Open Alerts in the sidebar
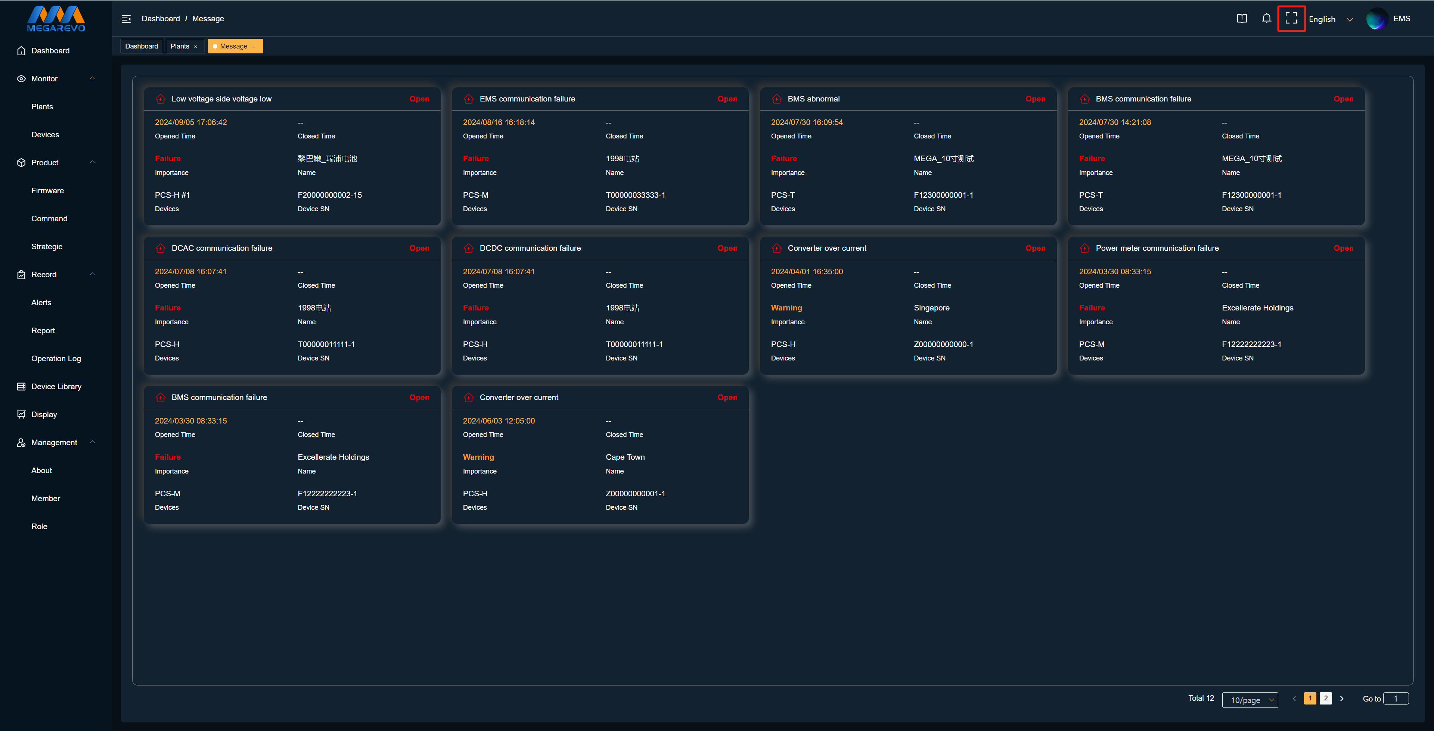The width and height of the screenshot is (1434, 731). coord(41,303)
